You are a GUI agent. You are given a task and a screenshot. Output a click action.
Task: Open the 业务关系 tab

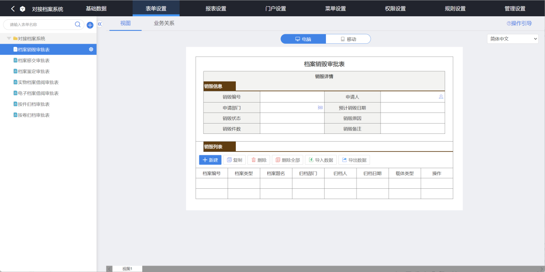point(164,24)
